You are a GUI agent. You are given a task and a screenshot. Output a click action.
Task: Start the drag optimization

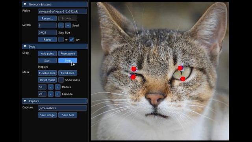click(47, 60)
